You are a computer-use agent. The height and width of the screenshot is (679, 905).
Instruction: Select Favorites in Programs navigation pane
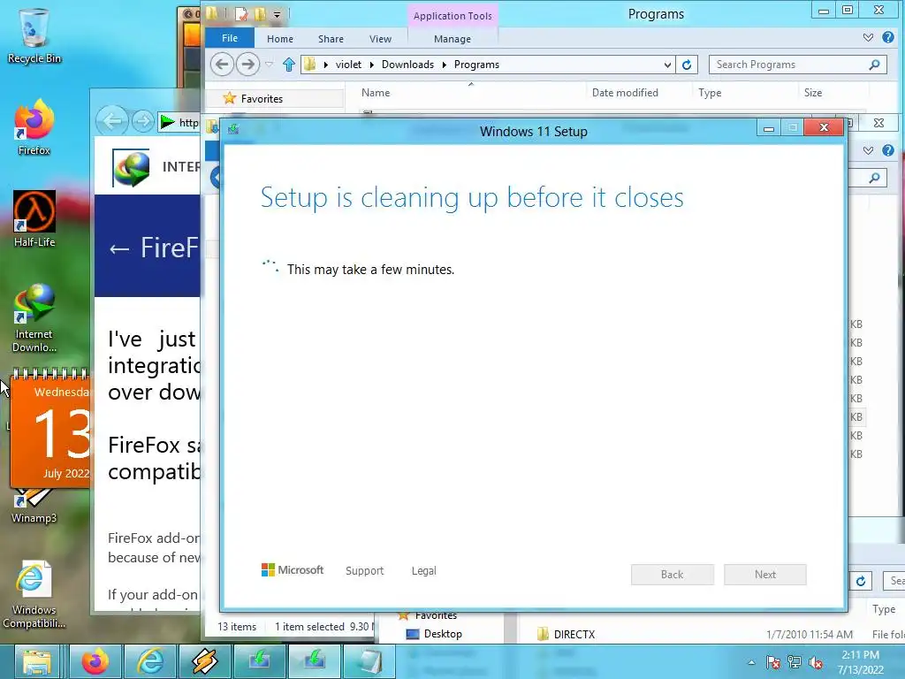point(262,99)
